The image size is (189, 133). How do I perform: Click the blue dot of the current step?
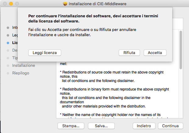[8, 43]
